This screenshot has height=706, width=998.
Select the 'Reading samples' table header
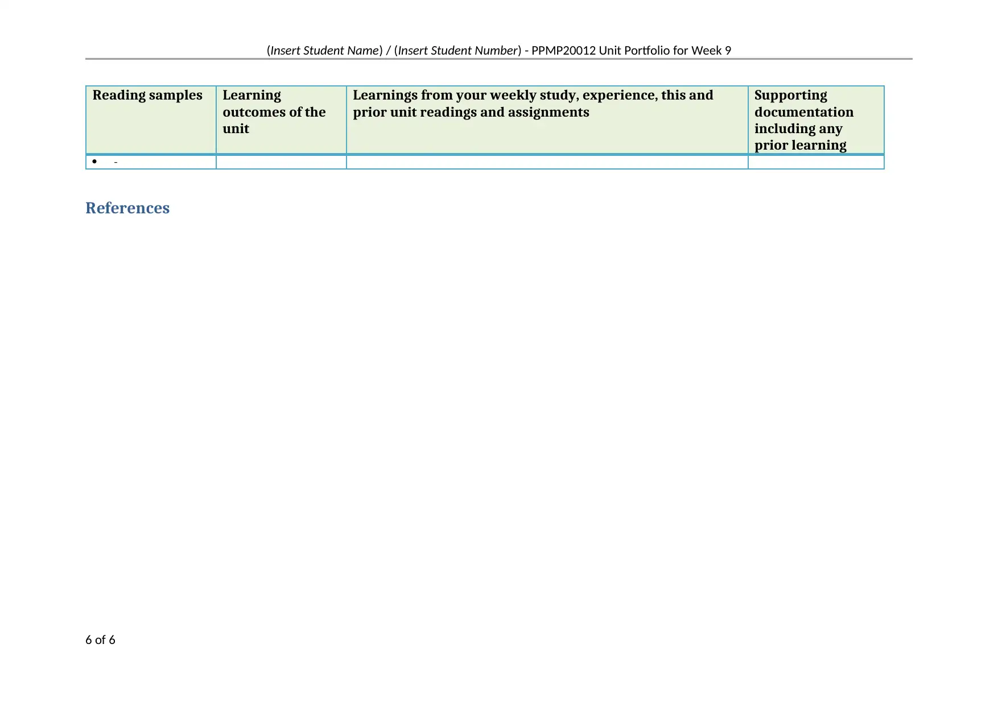click(x=151, y=119)
